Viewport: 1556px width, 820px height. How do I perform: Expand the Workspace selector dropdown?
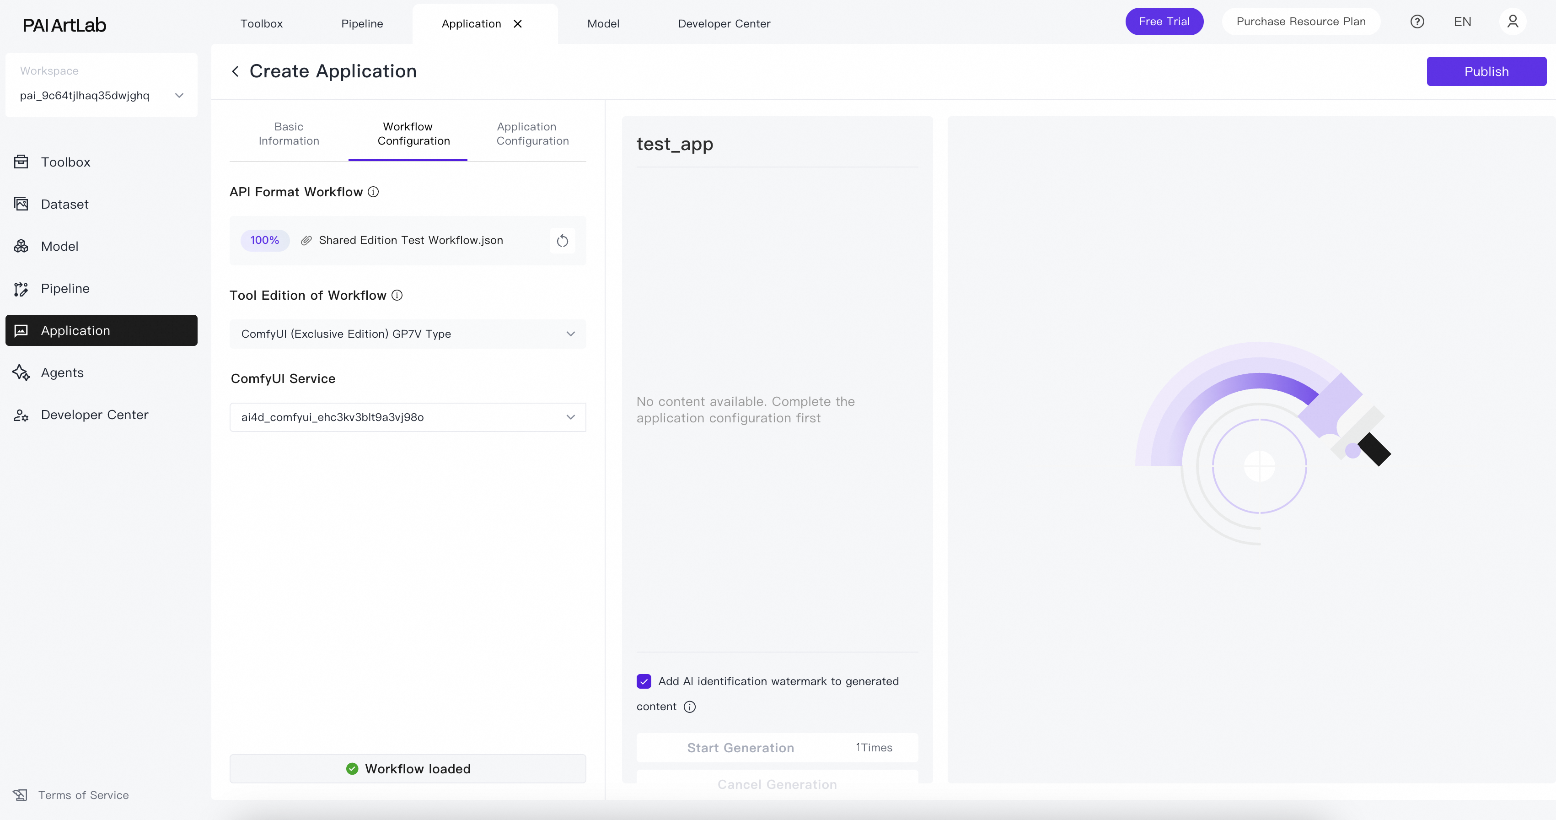pos(179,96)
